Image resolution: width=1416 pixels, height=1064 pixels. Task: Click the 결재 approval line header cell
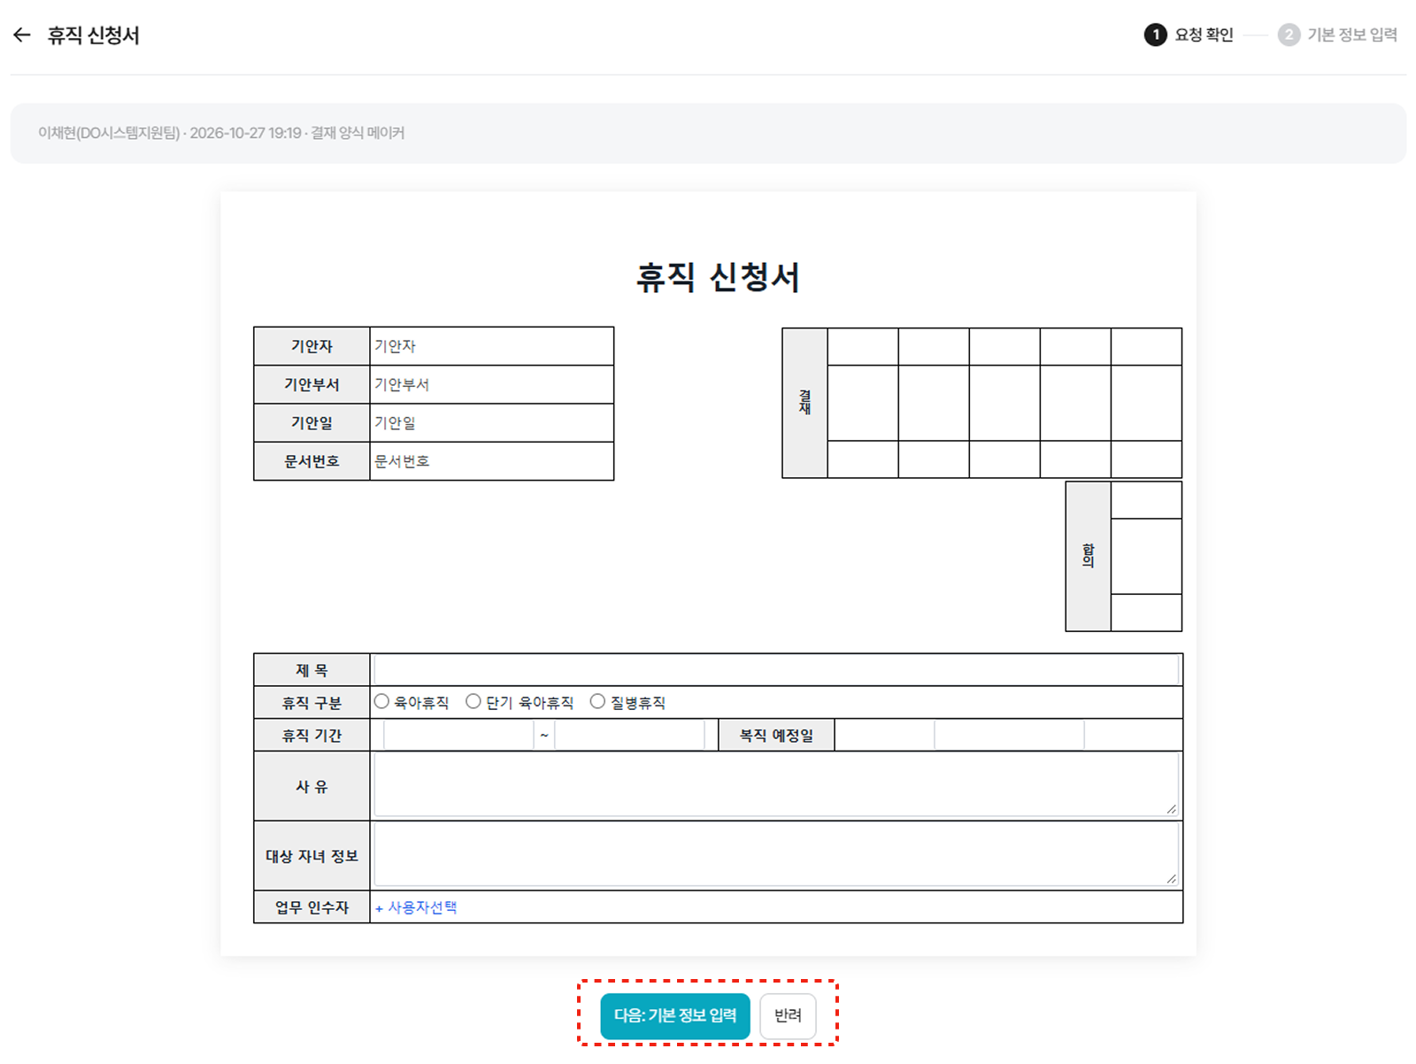point(804,403)
